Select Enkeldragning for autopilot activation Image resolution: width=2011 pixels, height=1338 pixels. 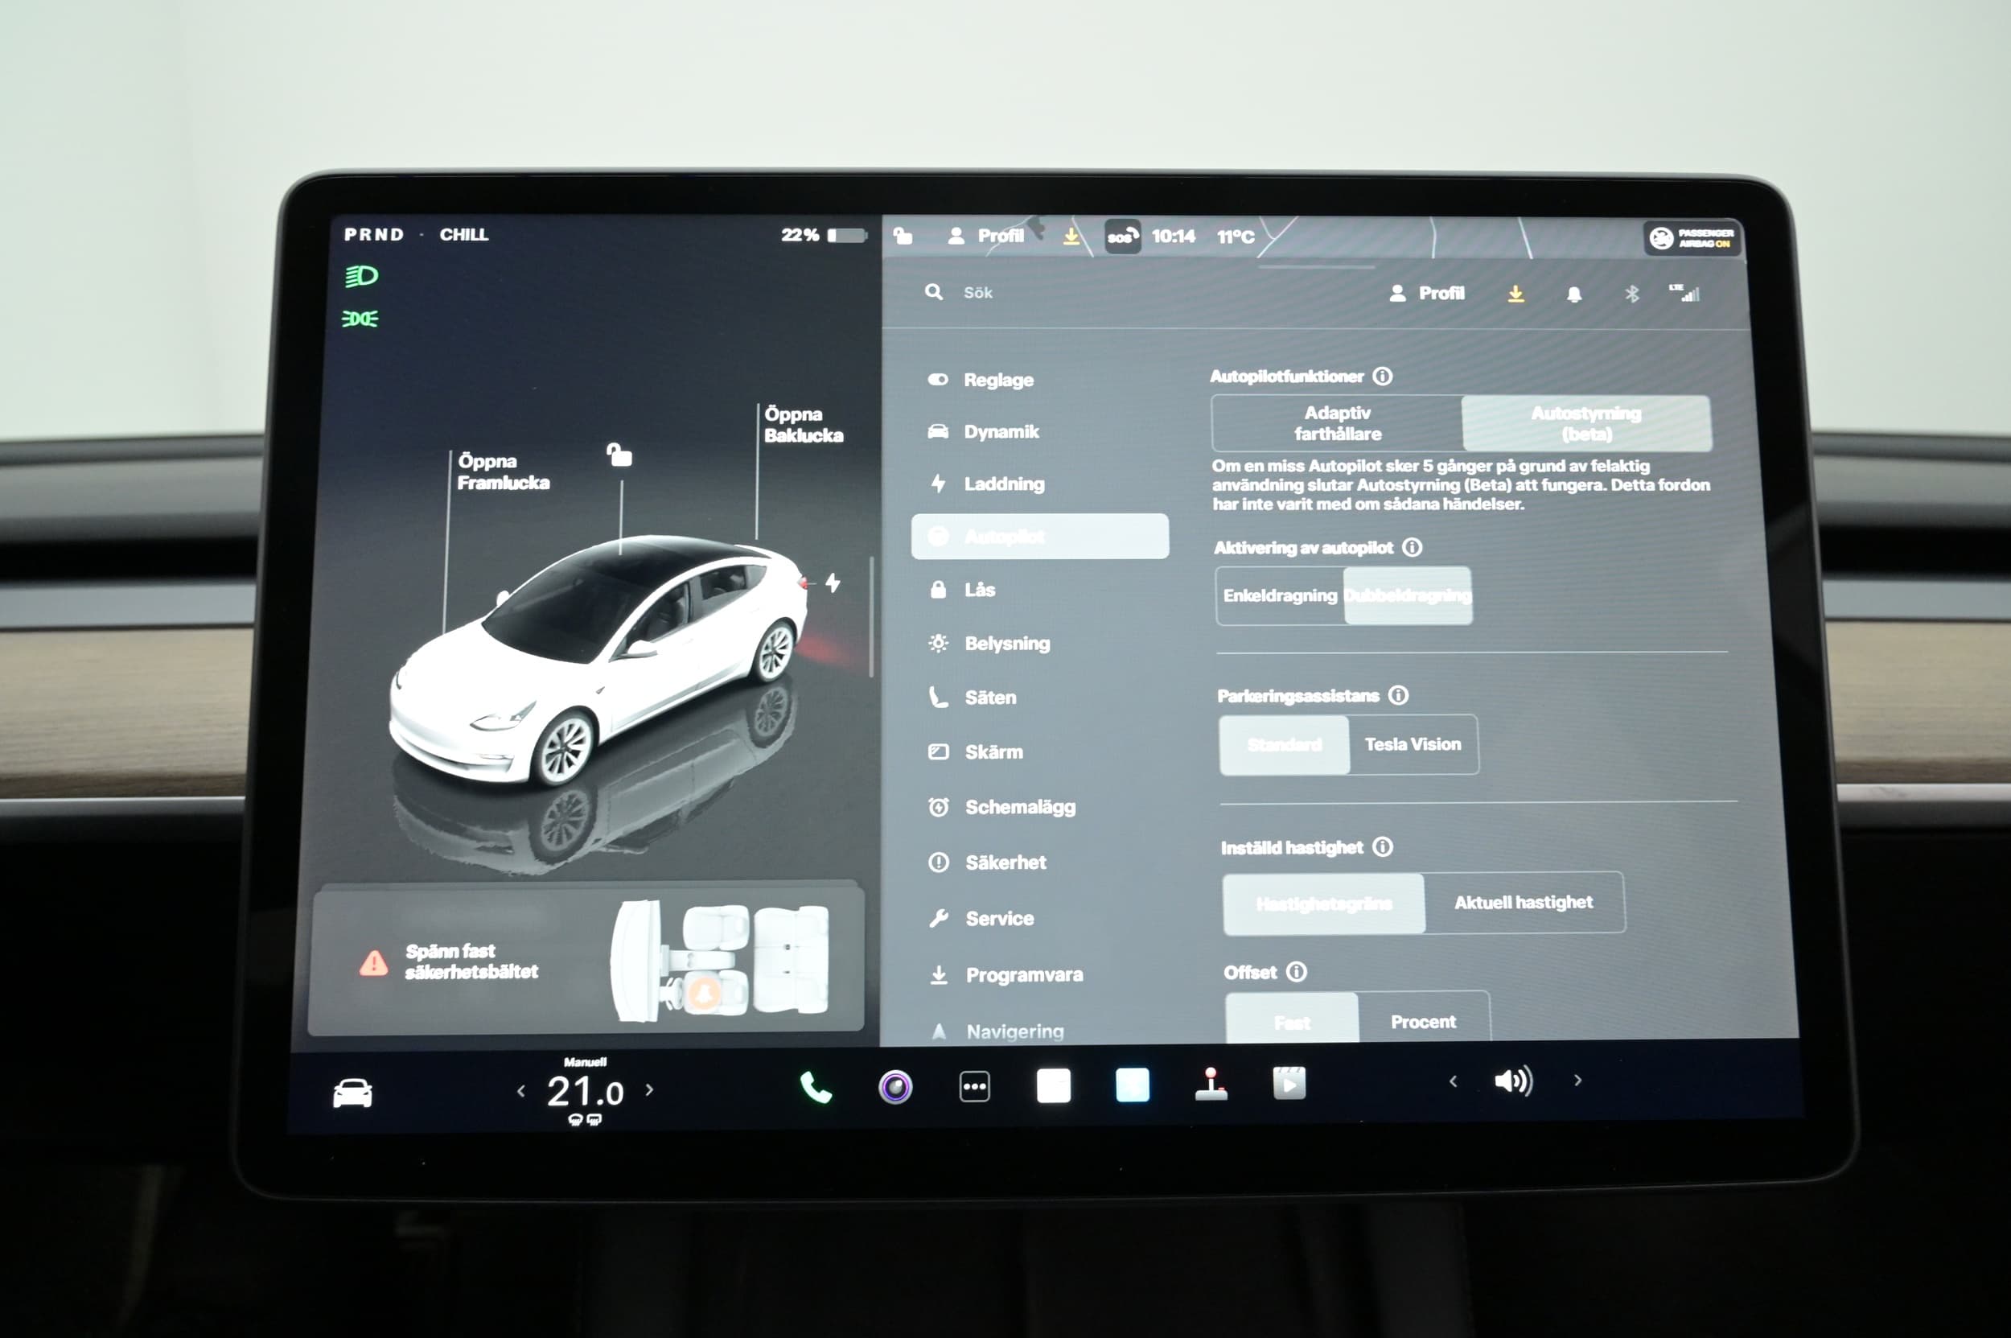pos(1280,595)
